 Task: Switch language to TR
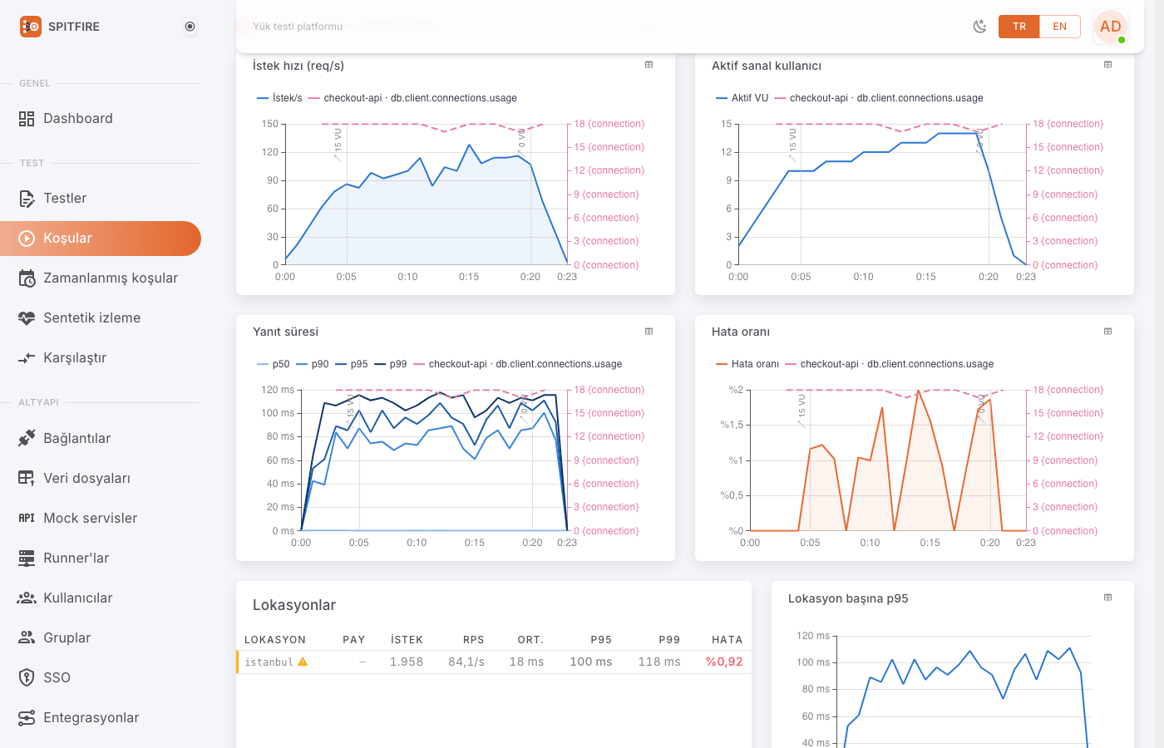[1019, 27]
